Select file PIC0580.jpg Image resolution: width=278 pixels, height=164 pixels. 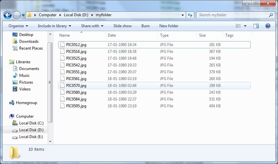[x=154, y=92]
